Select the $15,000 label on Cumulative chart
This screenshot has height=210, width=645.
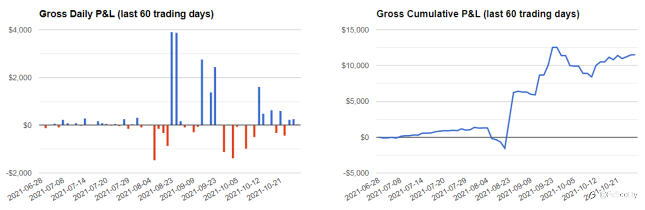(x=354, y=30)
